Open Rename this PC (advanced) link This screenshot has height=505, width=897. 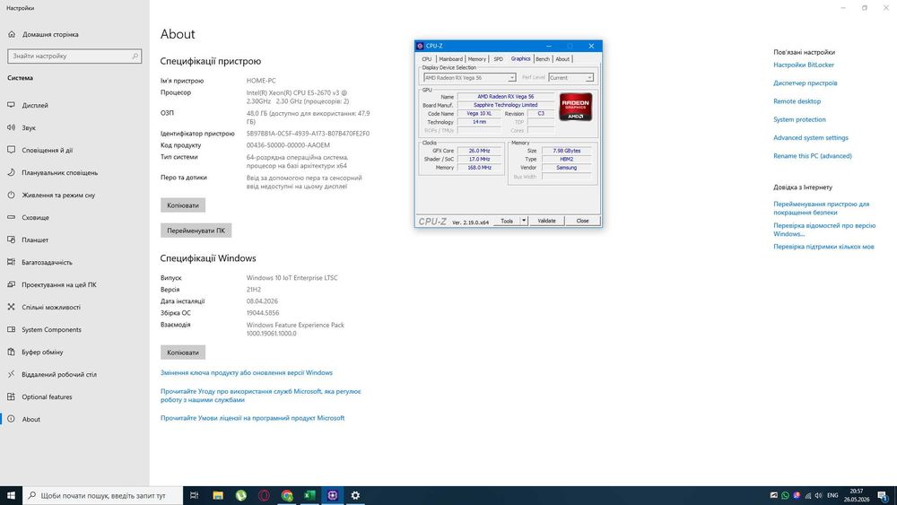click(813, 155)
